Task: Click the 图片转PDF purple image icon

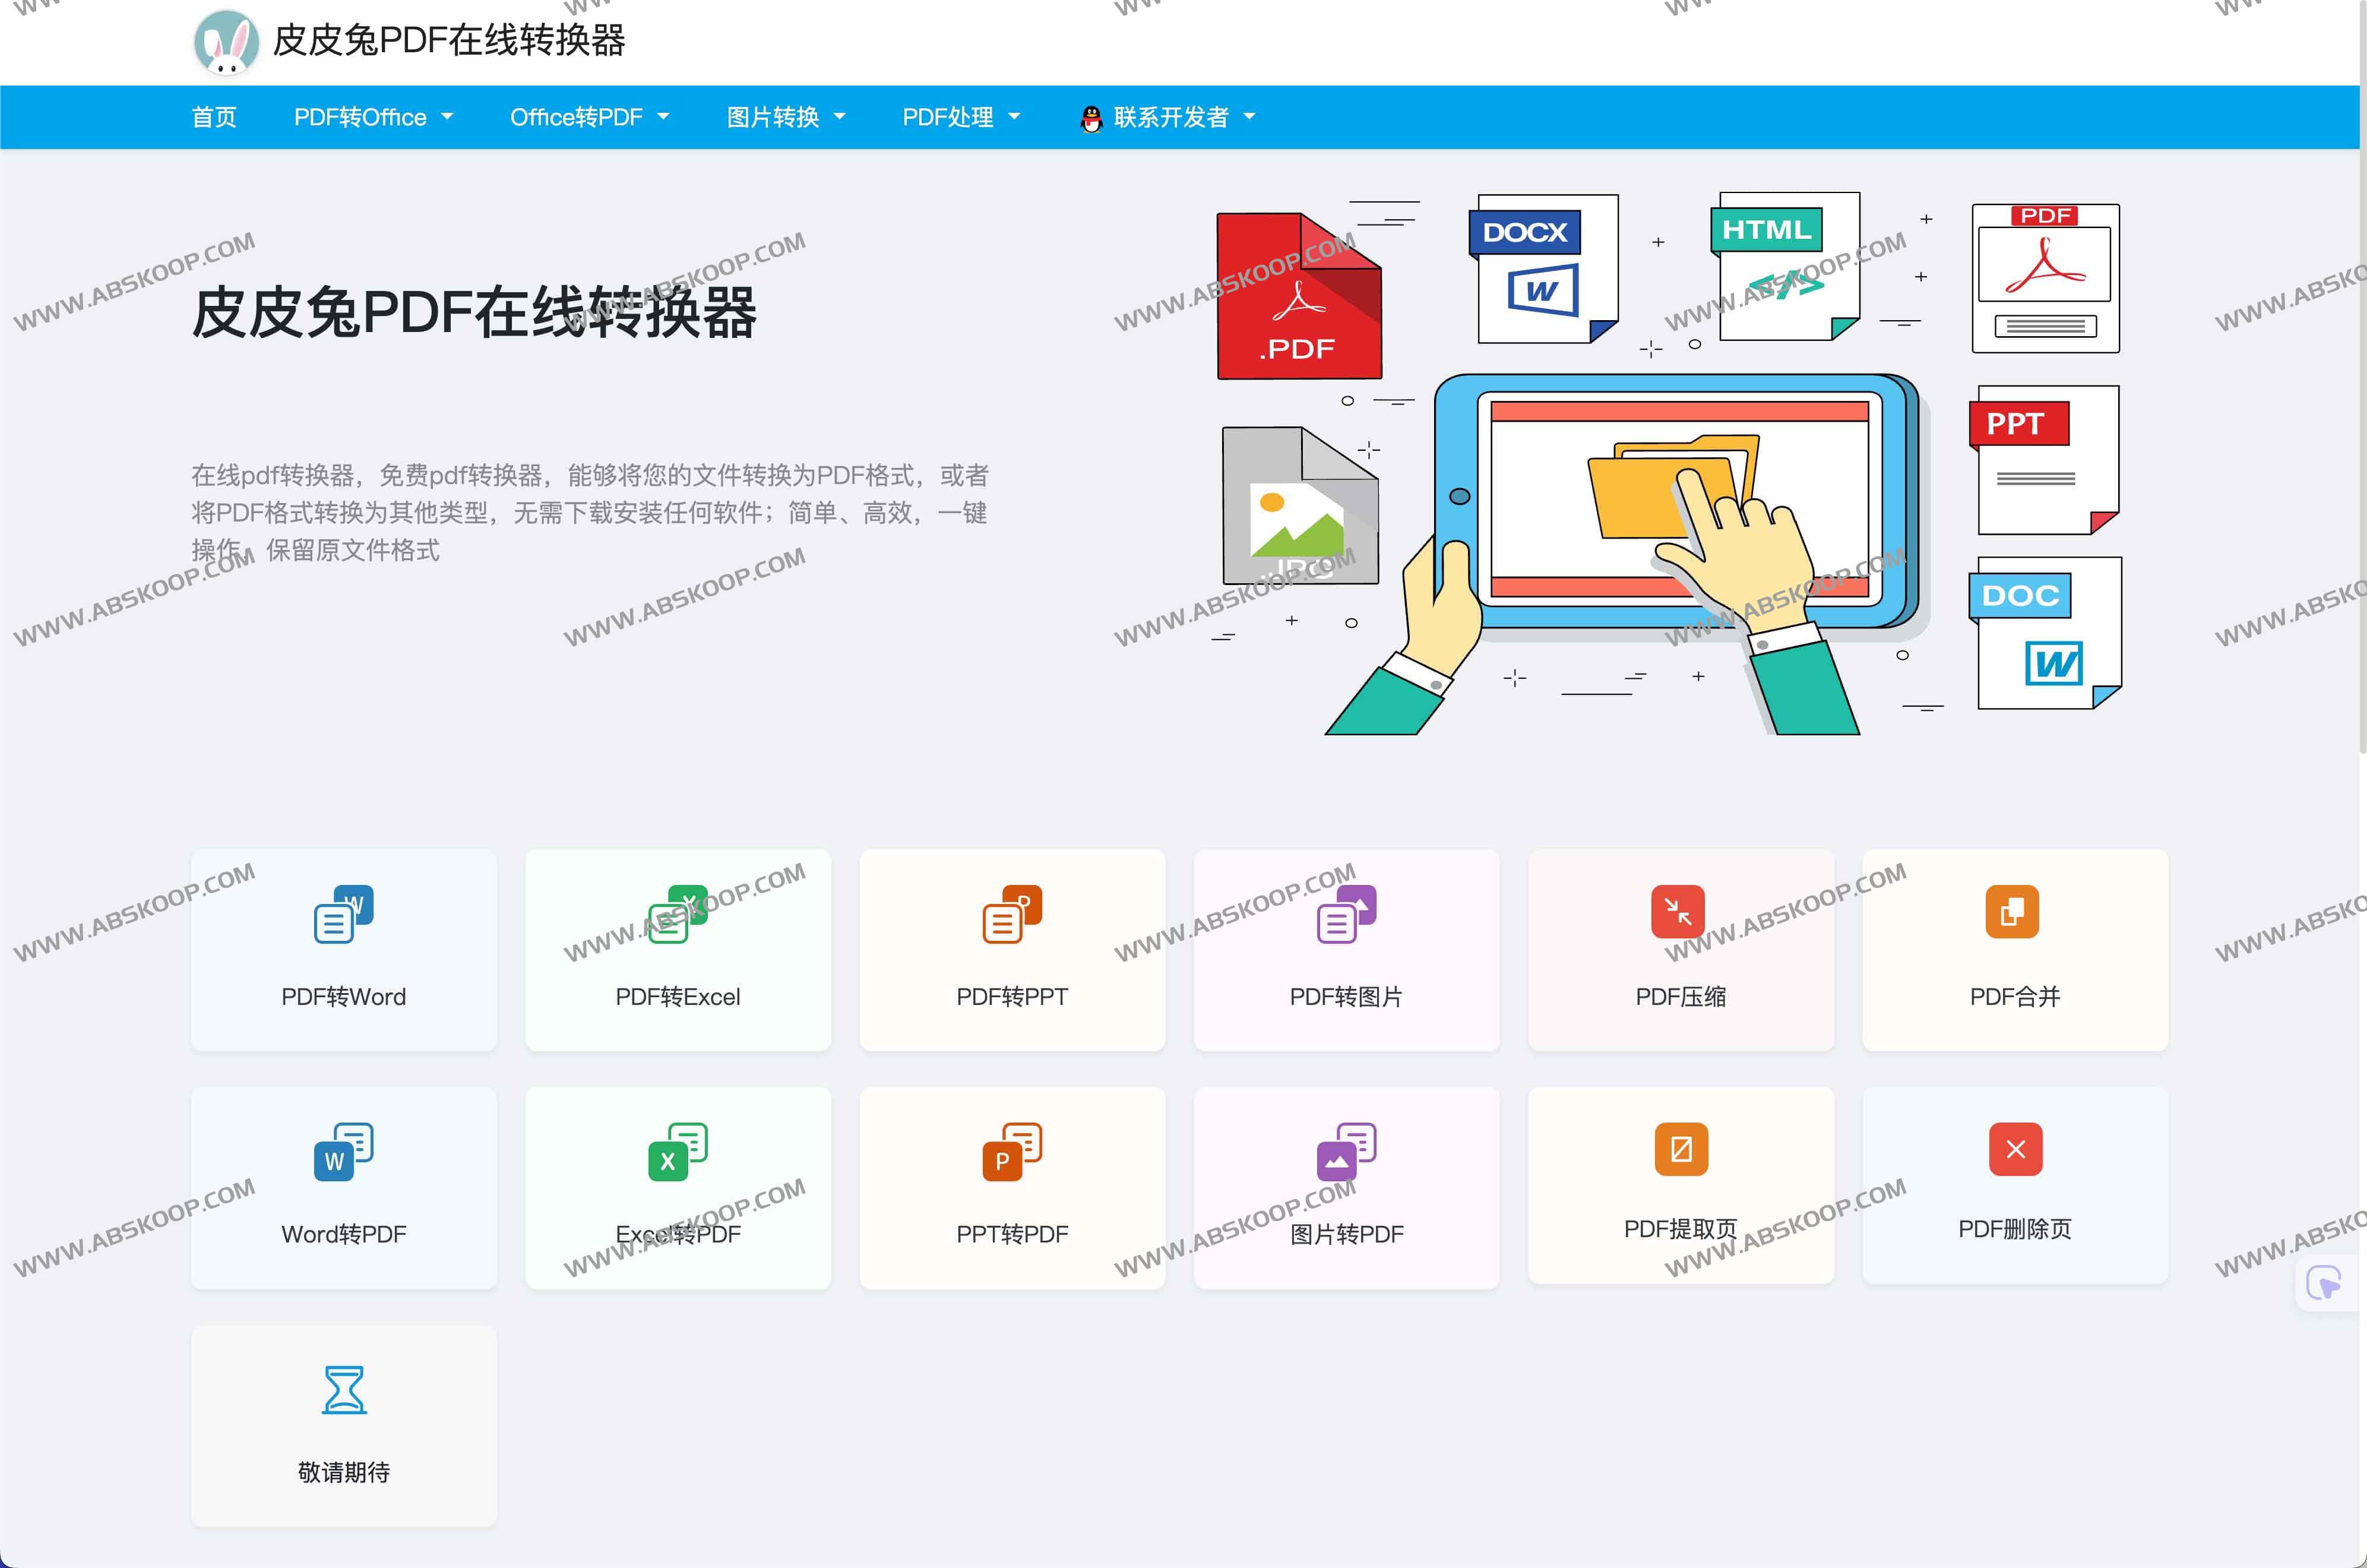Action: coord(1346,1151)
